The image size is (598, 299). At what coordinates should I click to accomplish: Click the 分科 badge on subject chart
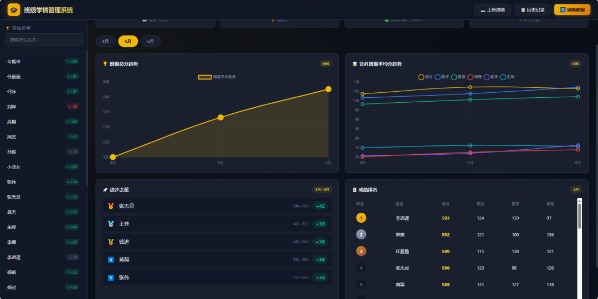click(575, 64)
